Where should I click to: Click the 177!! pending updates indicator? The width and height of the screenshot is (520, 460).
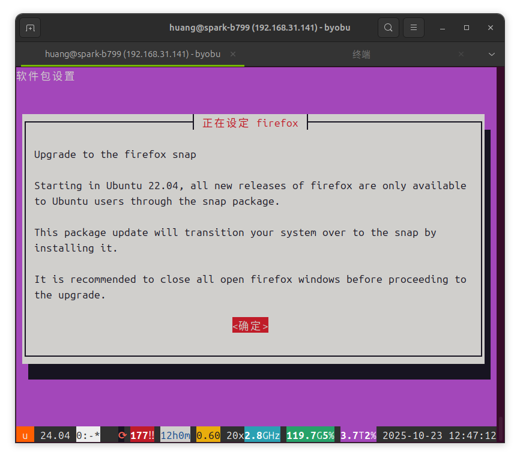coord(142,435)
